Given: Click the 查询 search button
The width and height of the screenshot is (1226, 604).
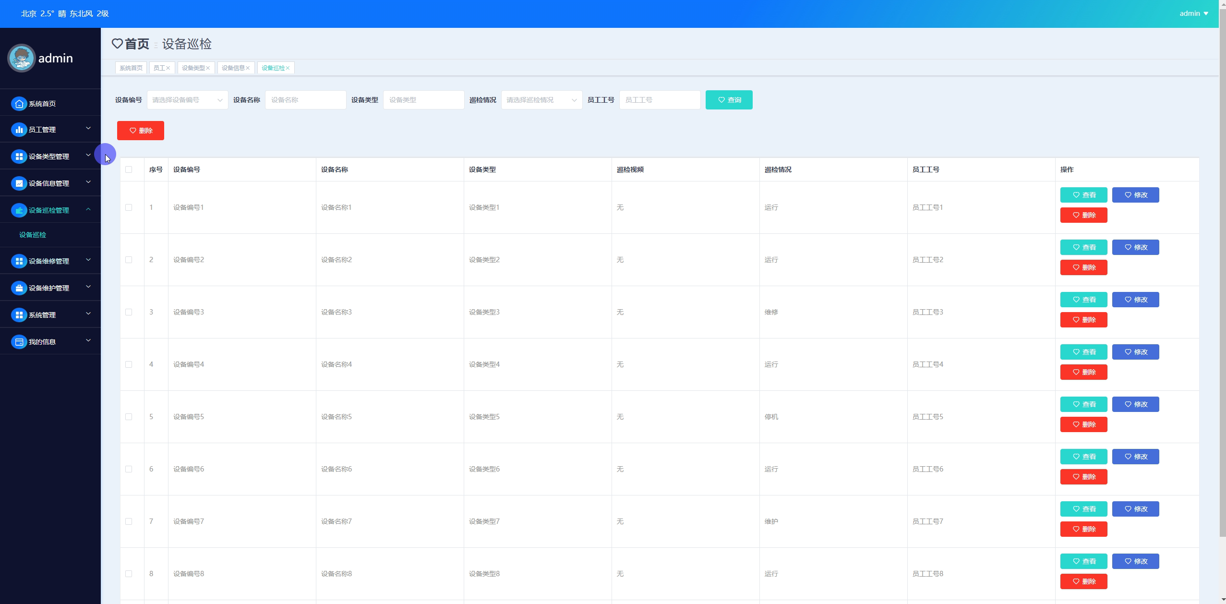Looking at the screenshot, I should [x=729, y=100].
